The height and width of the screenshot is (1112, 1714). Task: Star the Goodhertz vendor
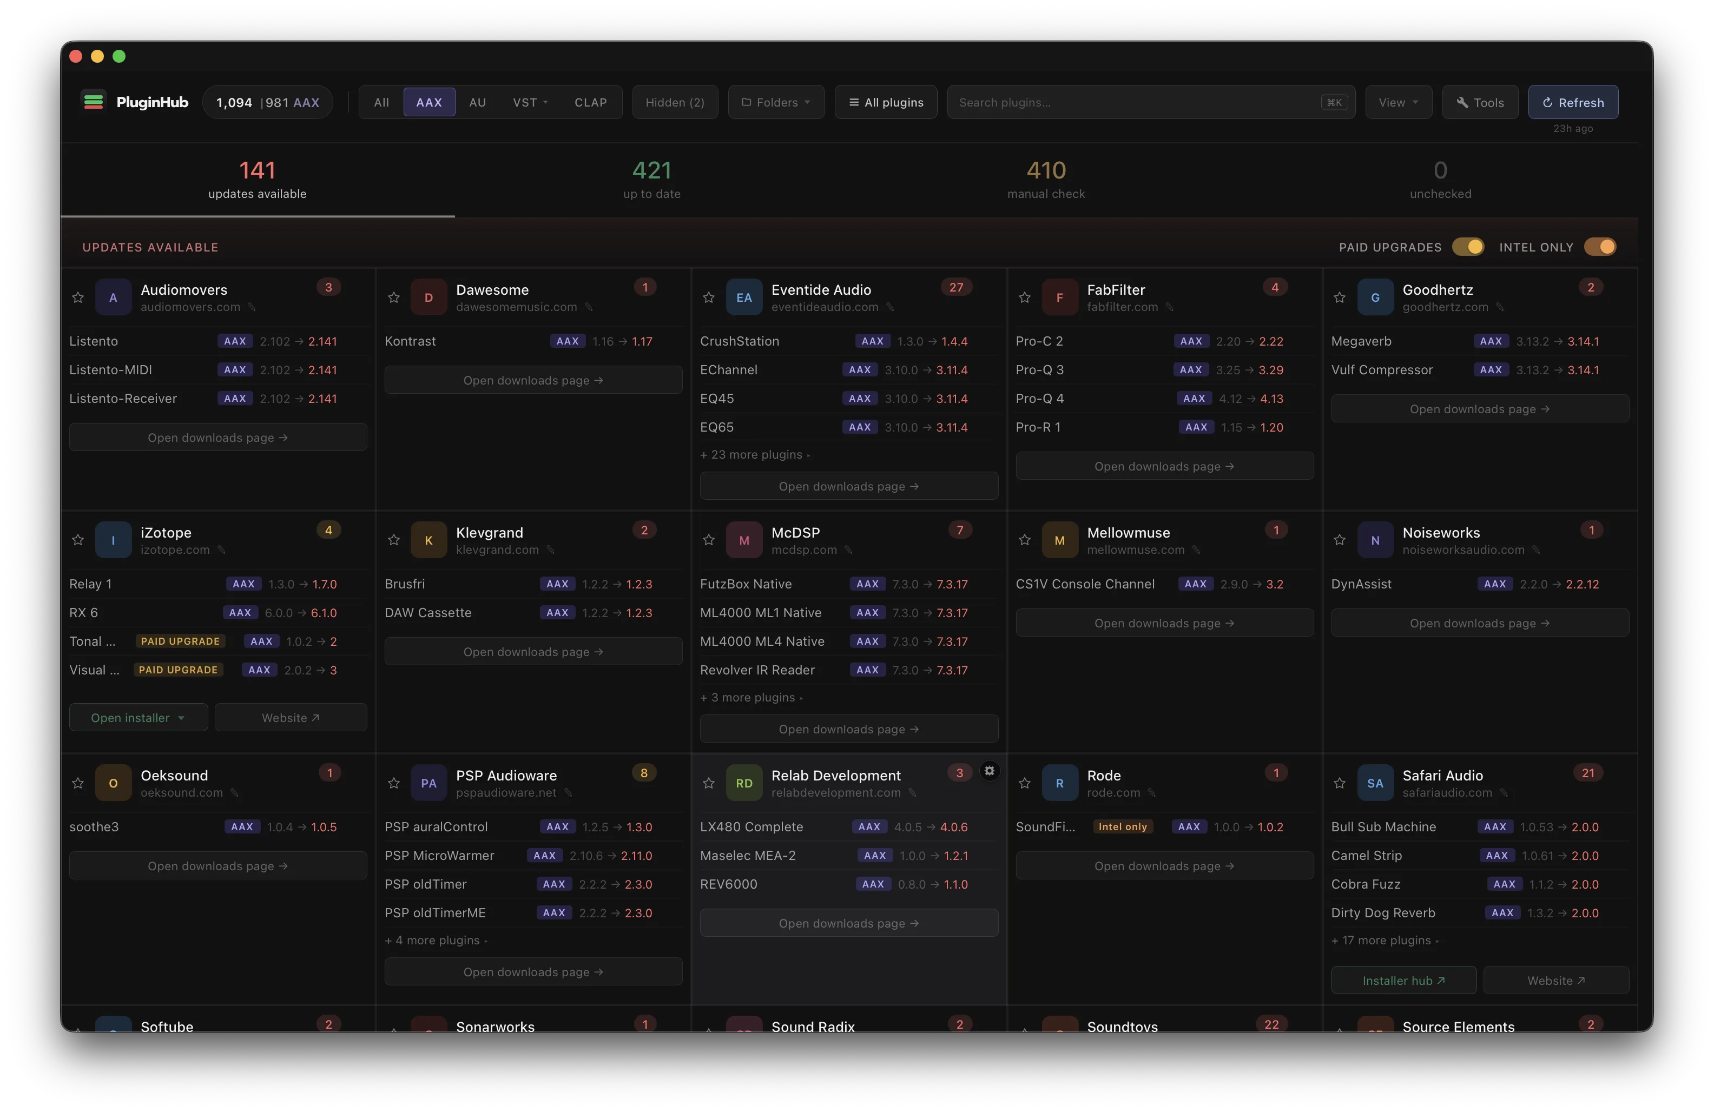pos(1340,297)
